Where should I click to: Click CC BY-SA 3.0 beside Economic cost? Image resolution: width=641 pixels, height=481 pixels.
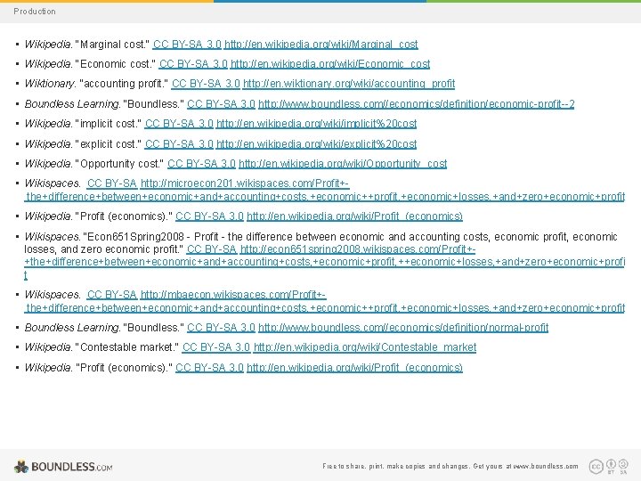pos(193,64)
